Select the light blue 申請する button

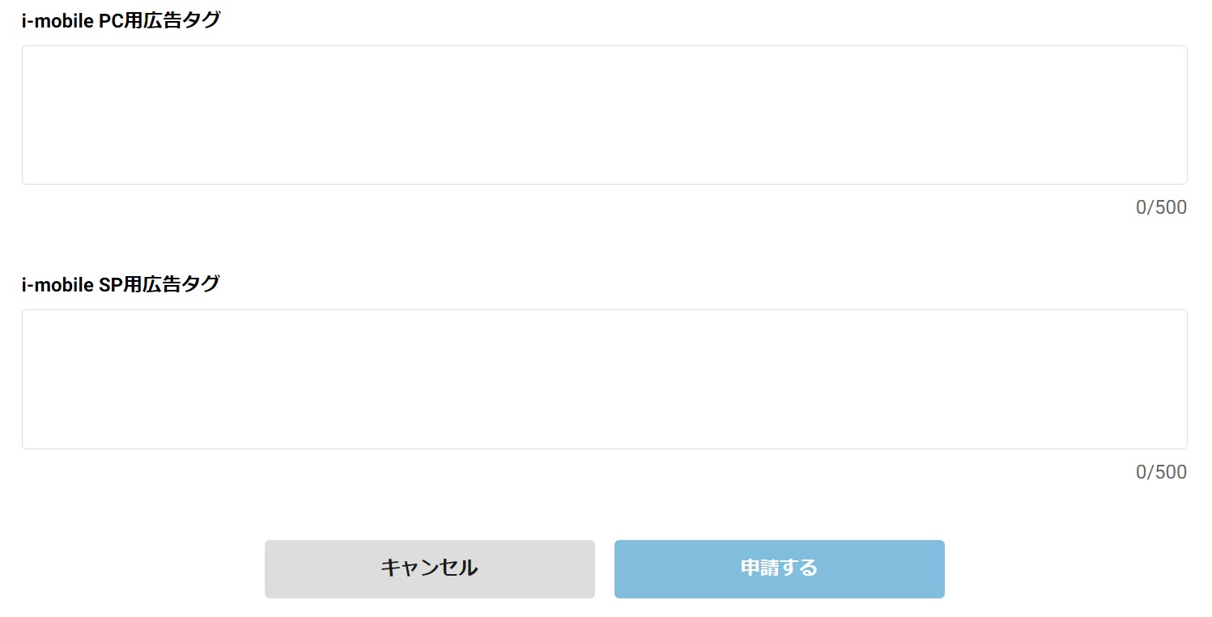click(x=779, y=568)
